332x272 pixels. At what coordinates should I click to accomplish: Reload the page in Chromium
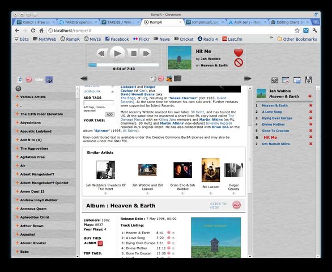pyautogui.click(x=33, y=31)
